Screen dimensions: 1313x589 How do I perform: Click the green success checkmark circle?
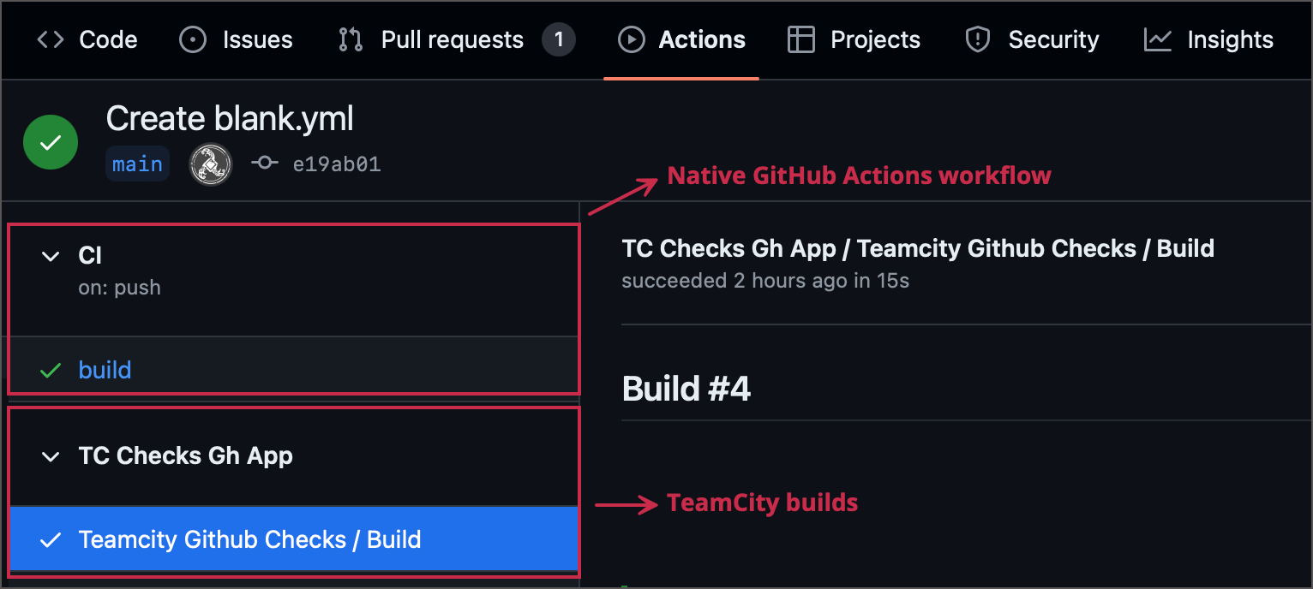[x=50, y=141]
